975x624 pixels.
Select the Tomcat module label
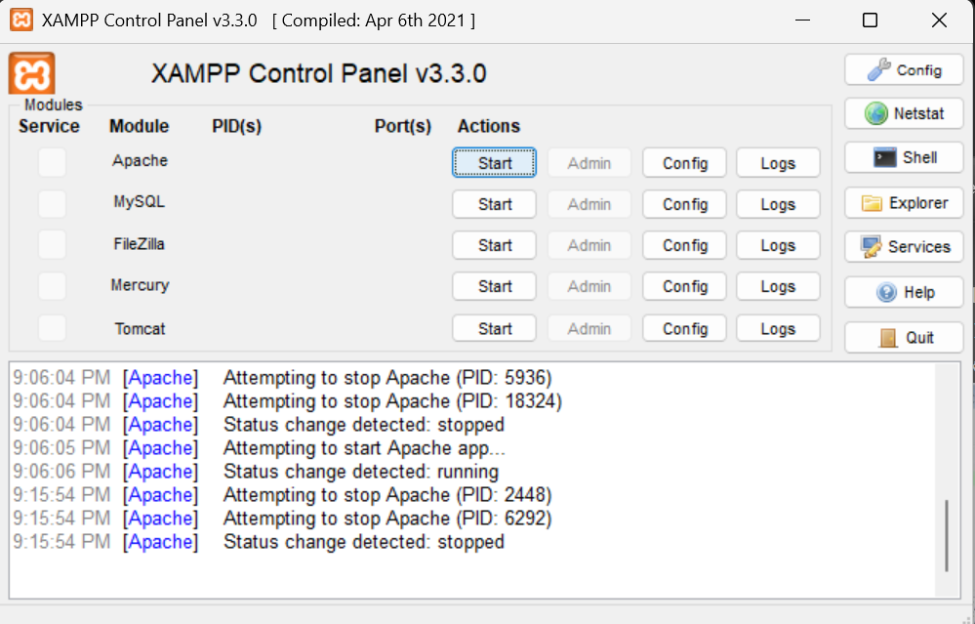(140, 328)
